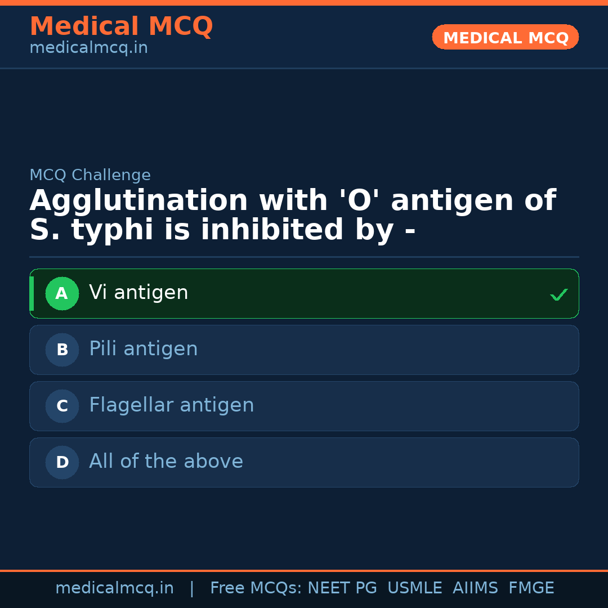Screen dimensions: 608x608
Task: Click the circular B icon beside Pili antigen
Action: click(62, 350)
